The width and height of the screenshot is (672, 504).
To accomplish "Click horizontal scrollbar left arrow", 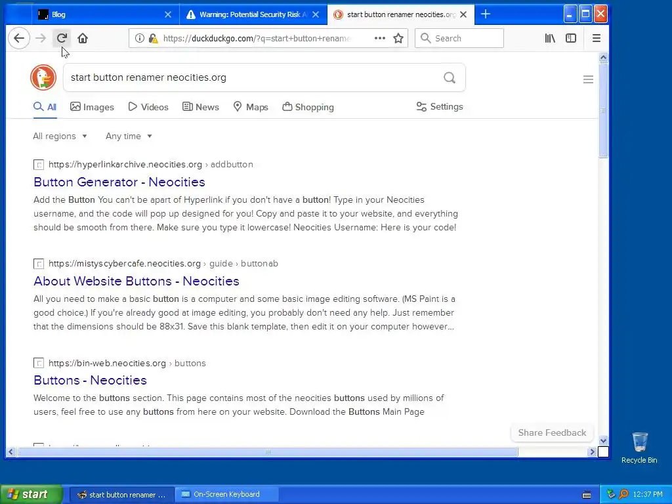I will (x=10, y=451).
